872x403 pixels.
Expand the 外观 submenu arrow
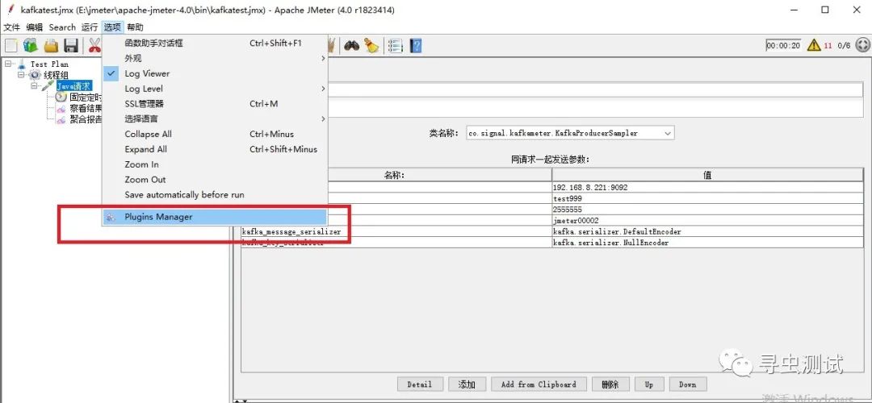tap(322, 58)
